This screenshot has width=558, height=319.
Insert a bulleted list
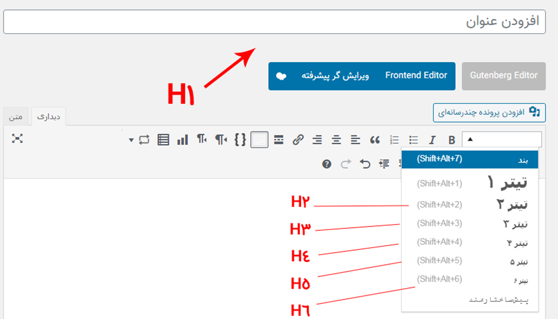(x=414, y=140)
